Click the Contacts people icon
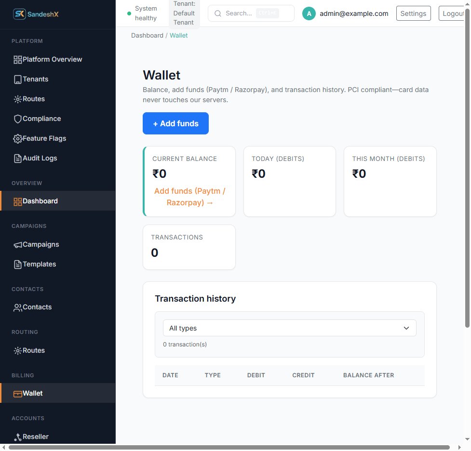This screenshot has height=451, width=471. pyautogui.click(x=18, y=307)
